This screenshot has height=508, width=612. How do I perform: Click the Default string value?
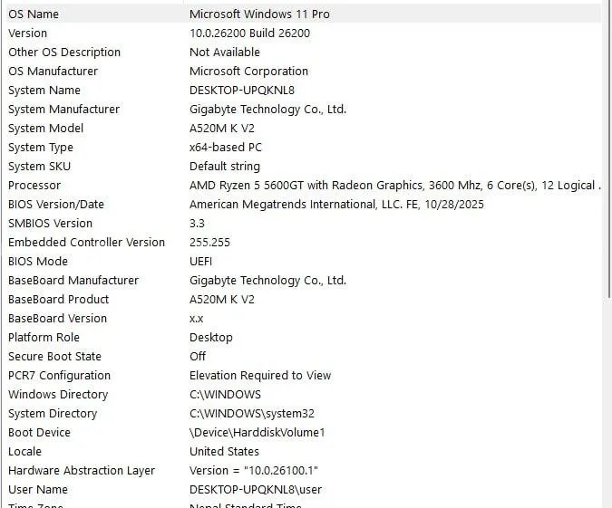pyautogui.click(x=225, y=167)
